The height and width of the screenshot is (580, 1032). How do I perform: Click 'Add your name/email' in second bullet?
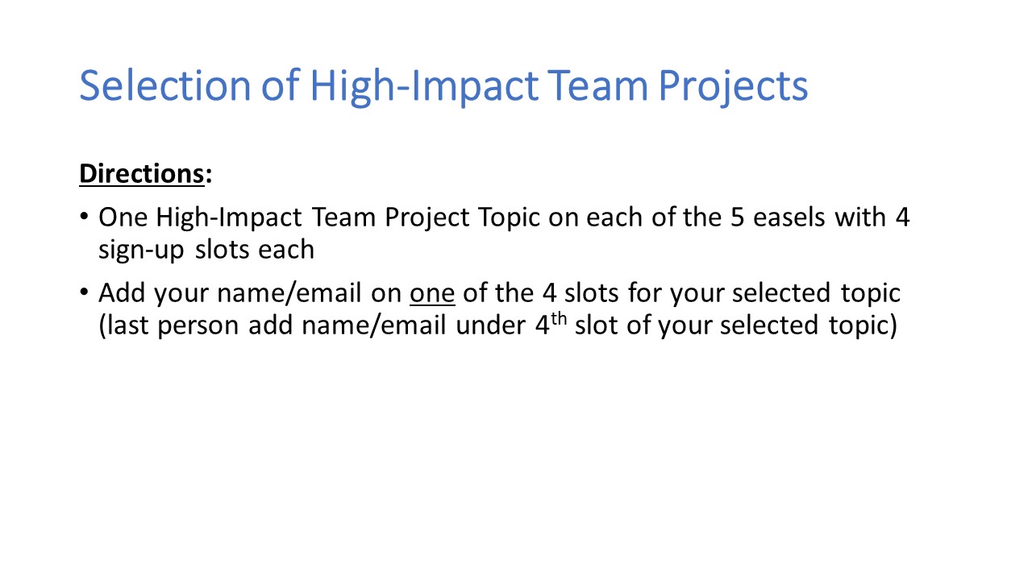coord(230,294)
